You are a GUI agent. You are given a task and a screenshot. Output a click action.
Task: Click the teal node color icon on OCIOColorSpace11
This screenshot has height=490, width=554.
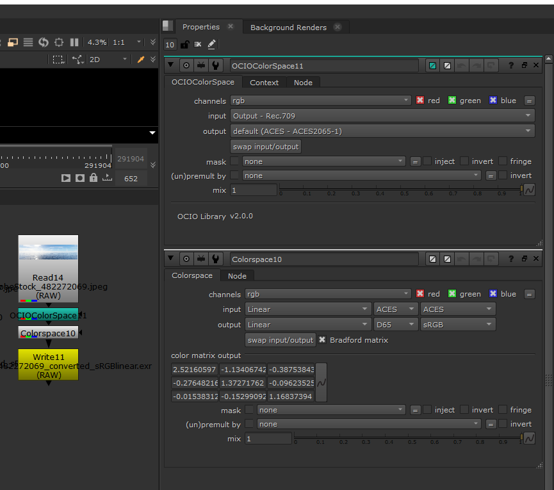click(x=433, y=65)
